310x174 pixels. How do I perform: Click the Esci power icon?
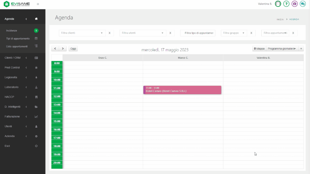36,146
